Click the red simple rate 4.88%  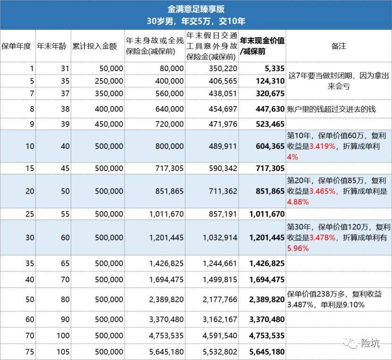point(298,202)
